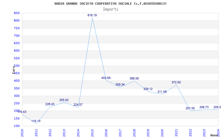Click the 550 y-axis tick label
The height and width of the screenshot is (138, 221).
tap(17, 58)
